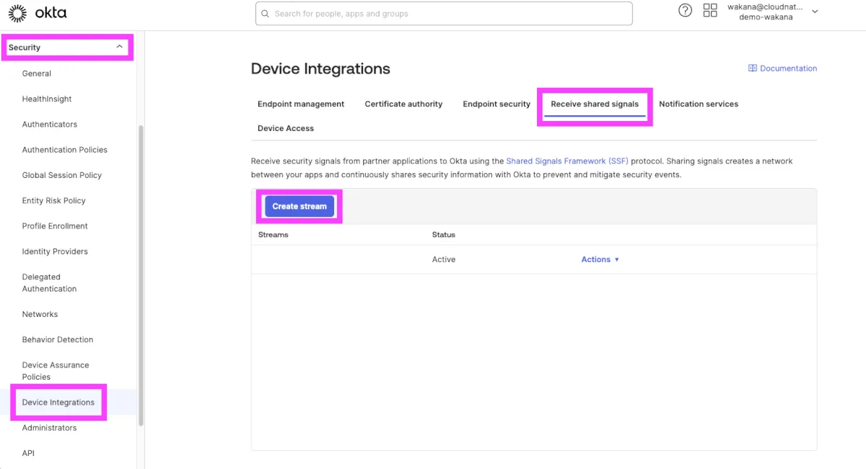The width and height of the screenshot is (866, 469).
Task: Open the Endpoint security tab
Action: coord(497,104)
